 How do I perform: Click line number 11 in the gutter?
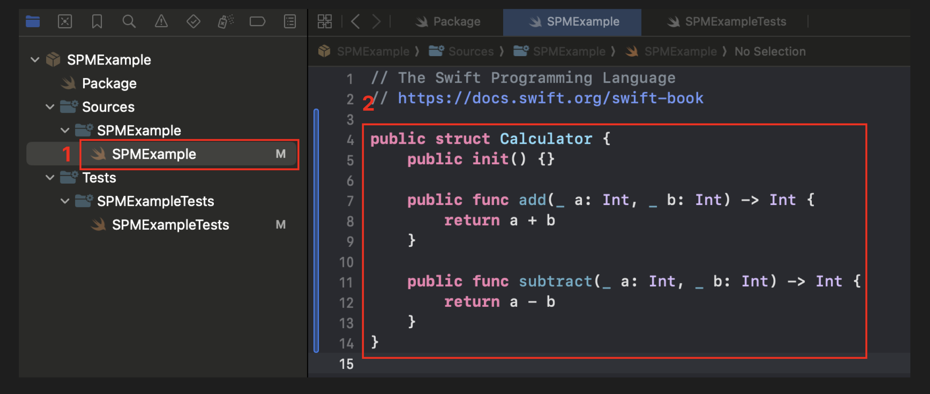pyautogui.click(x=346, y=282)
